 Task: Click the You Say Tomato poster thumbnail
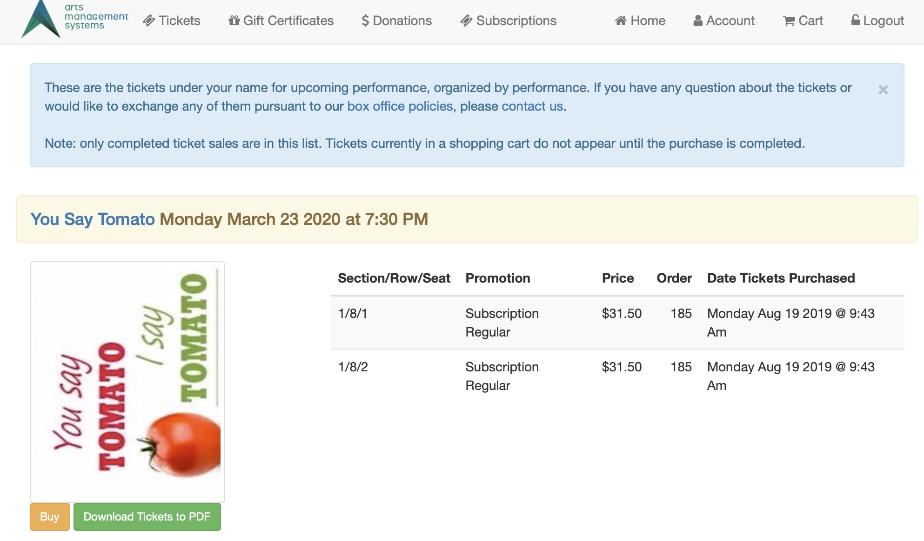point(127,382)
